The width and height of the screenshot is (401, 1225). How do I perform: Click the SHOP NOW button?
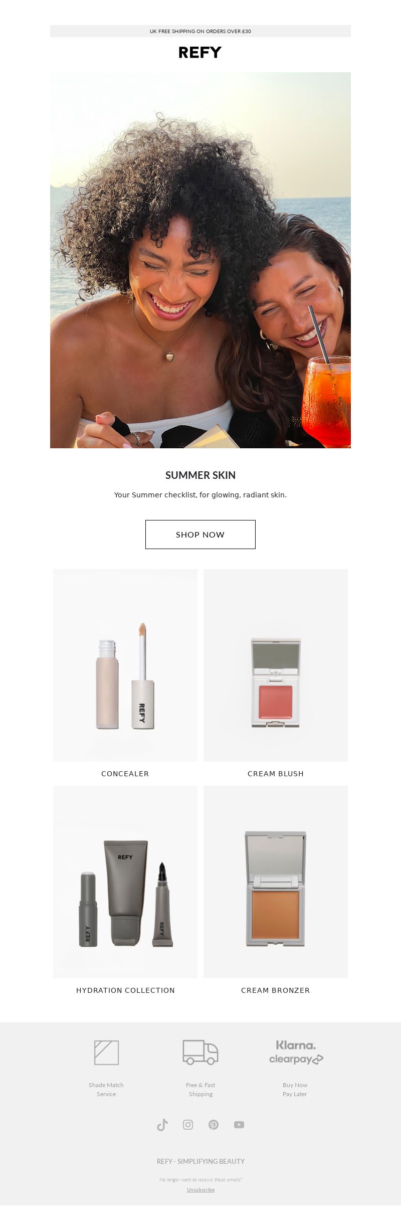200,535
